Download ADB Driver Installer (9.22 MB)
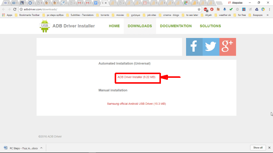The image size is (273, 153). click(x=136, y=77)
